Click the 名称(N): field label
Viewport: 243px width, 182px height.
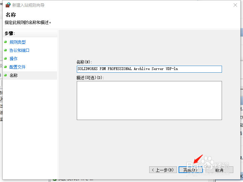[x=84, y=62]
